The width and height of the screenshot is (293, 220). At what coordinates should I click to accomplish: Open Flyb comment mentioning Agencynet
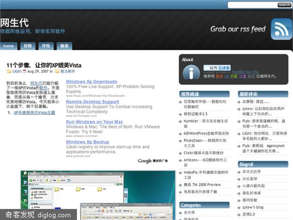[x=263, y=148]
